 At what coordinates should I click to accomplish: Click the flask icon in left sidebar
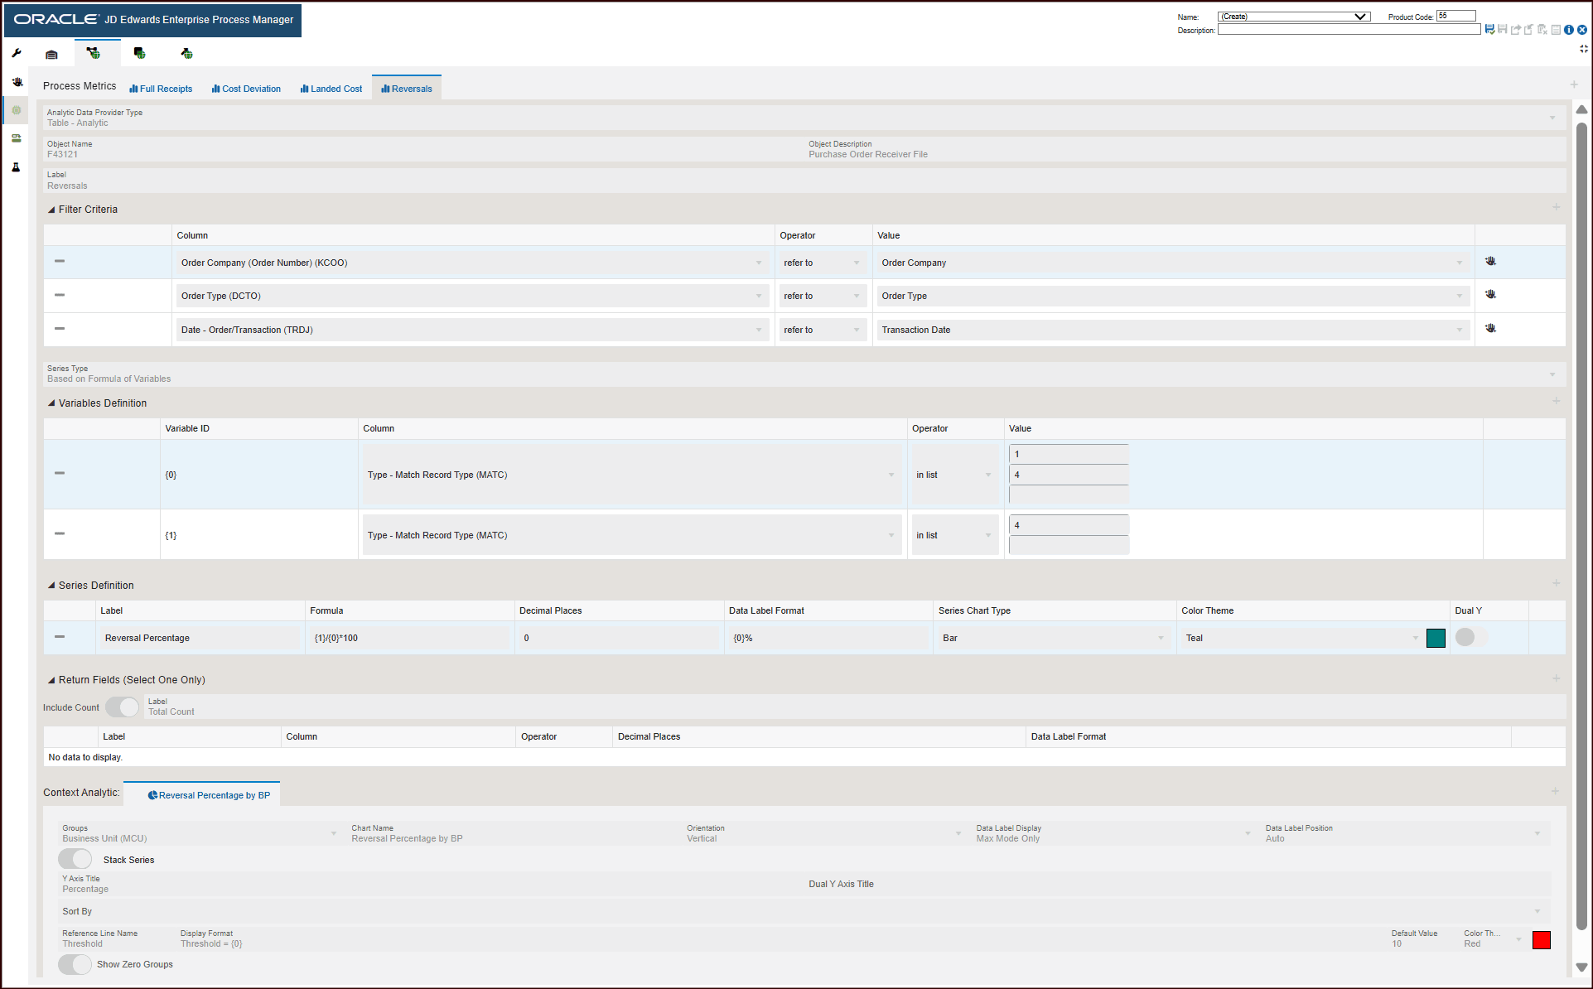pyautogui.click(x=16, y=166)
